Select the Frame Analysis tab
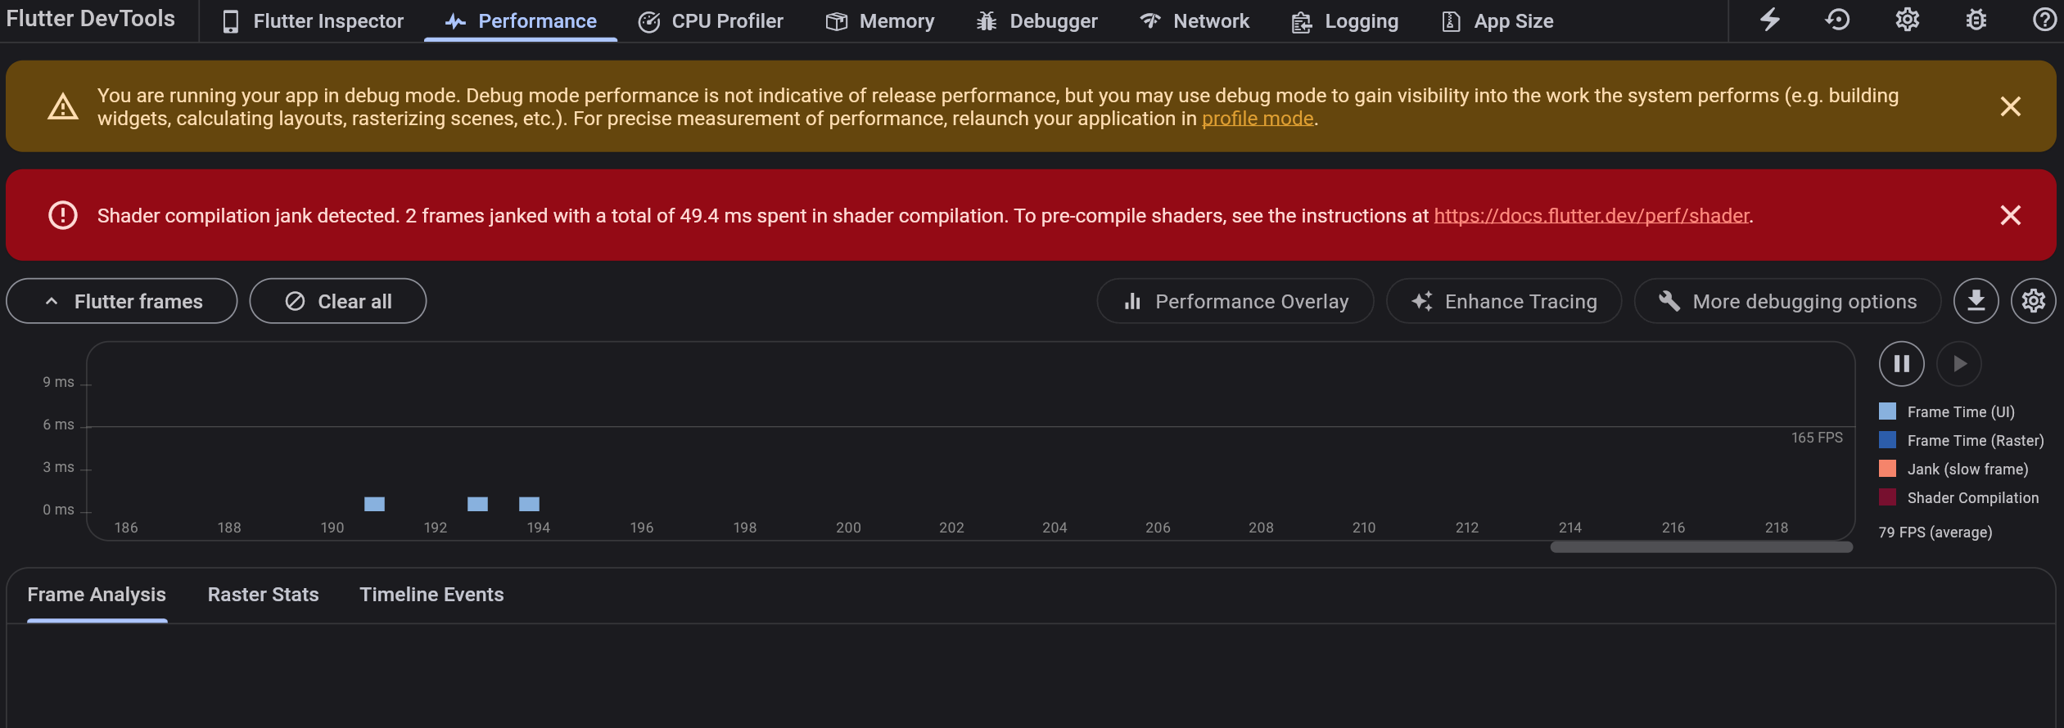 coord(97,595)
